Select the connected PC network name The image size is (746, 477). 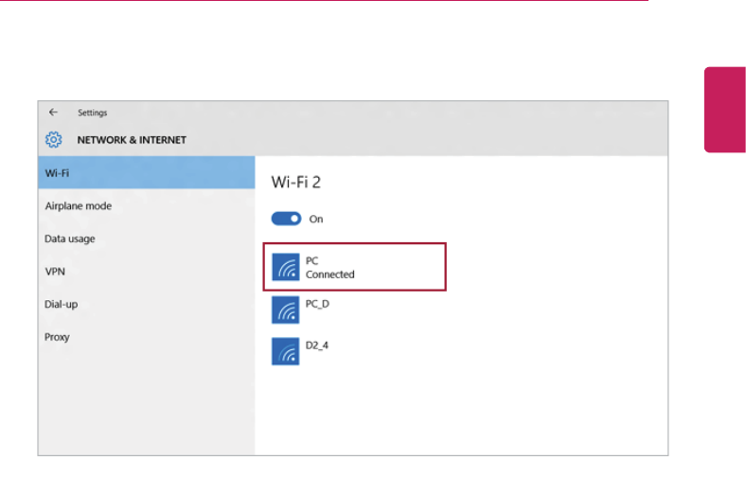point(311,260)
